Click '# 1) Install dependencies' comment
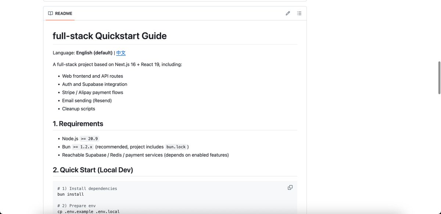The height and width of the screenshot is (214, 441). tap(87, 188)
